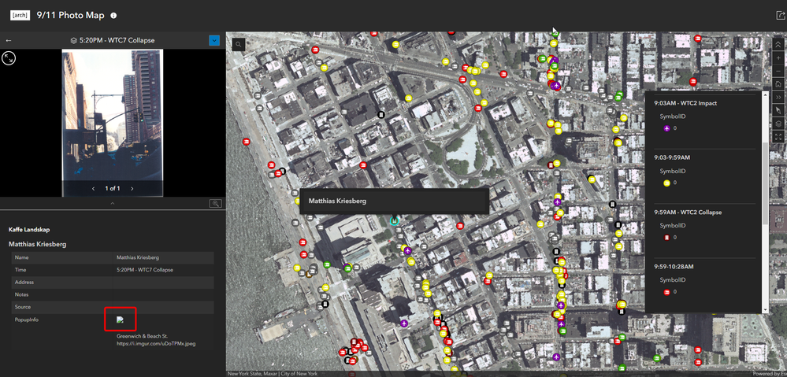Click the Address field label

point(24,283)
